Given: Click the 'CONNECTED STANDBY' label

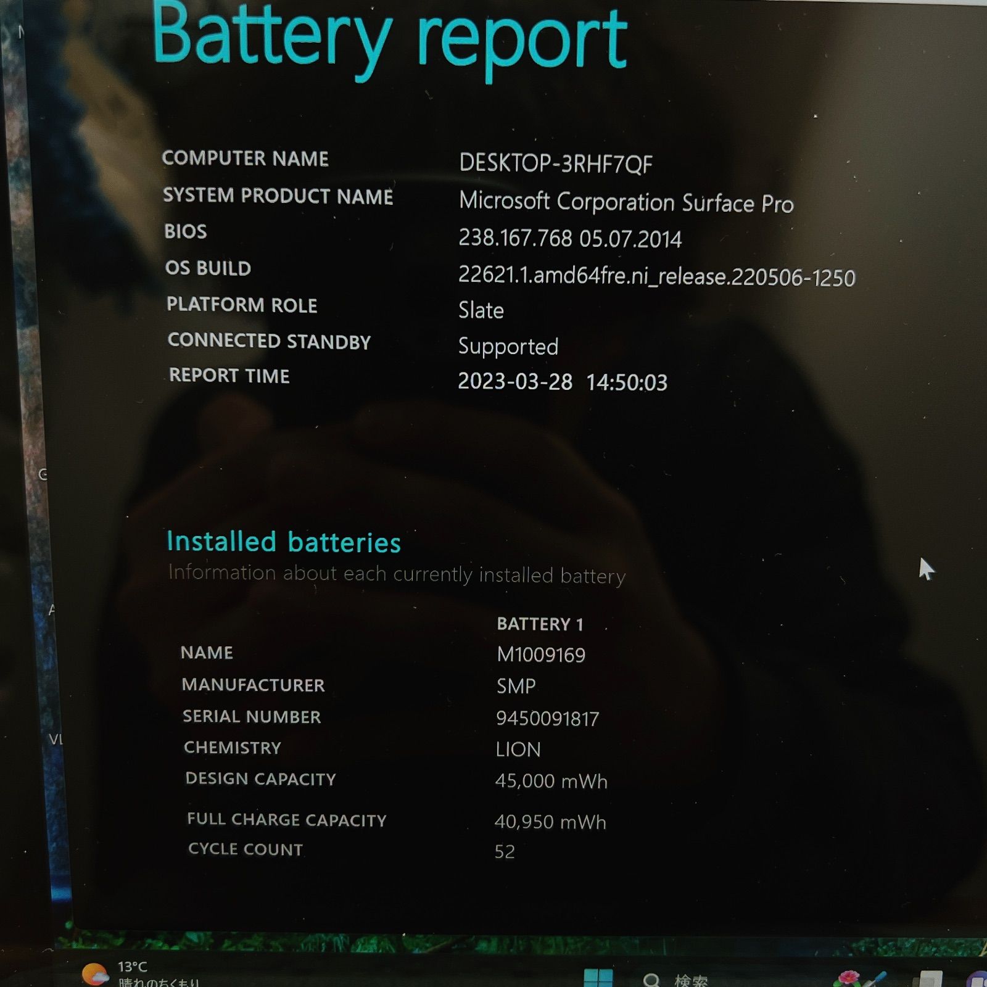Looking at the screenshot, I should tap(269, 341).
